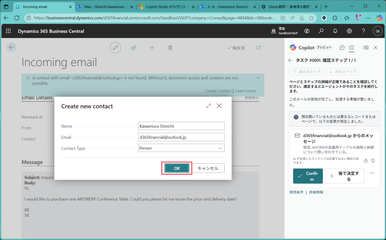Open the Create contact link in notification
This screenshot has height=240, width=386.
[218, 91]
